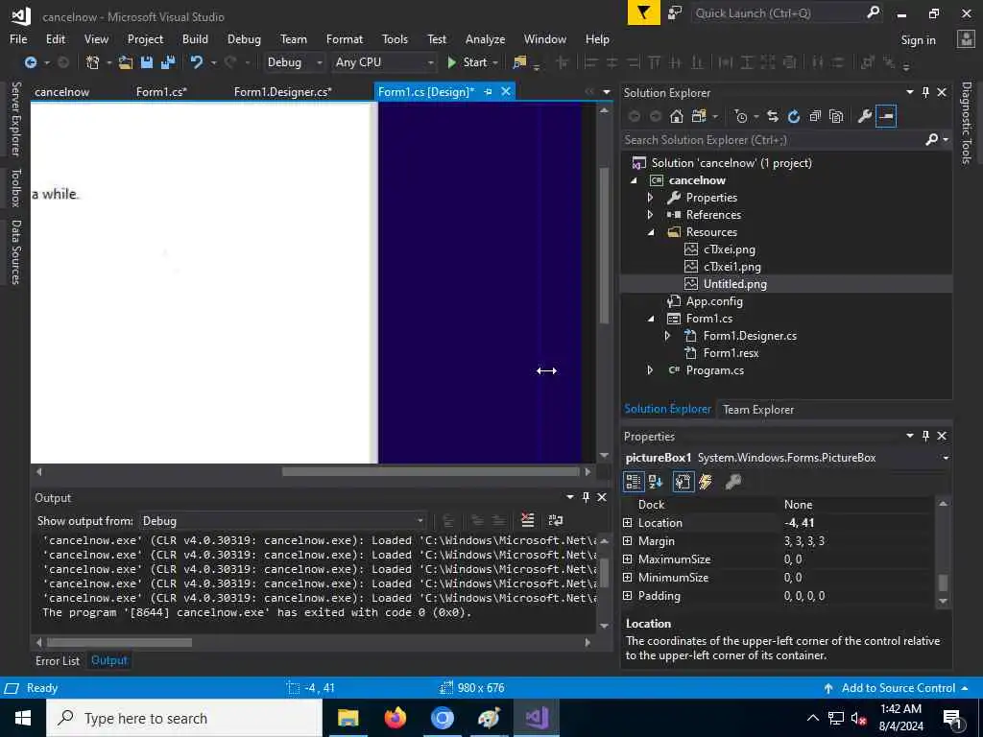Image resolution: width=983 pixels, height=737 pixels.
Task: Open the Toolbox side panel
Action: (x=16, y=187)
